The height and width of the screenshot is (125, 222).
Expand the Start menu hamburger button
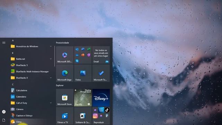coord(4,43)
